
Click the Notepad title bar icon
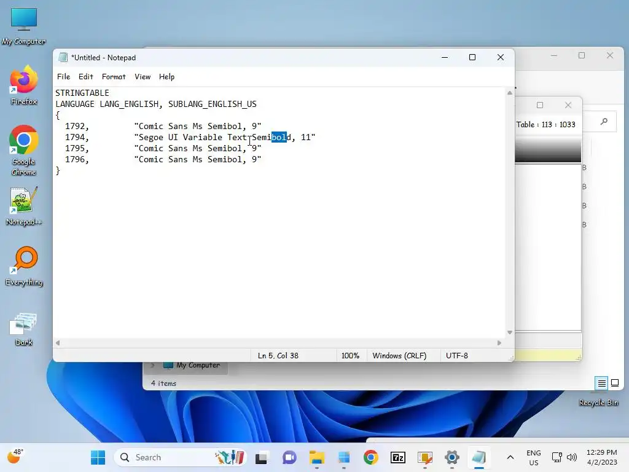[63, 57]
